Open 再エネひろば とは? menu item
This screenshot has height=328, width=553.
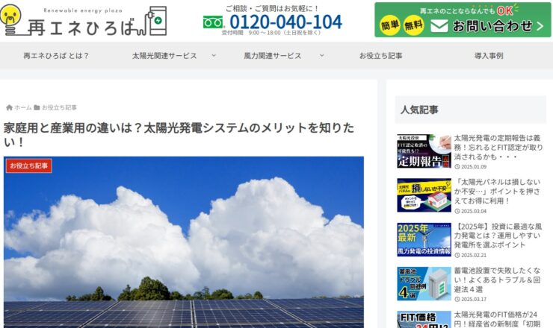[56, 56]
